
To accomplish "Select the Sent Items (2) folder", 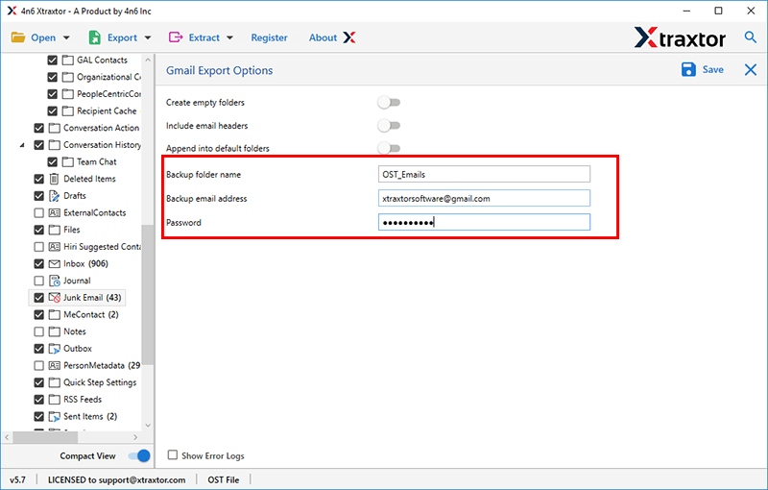I will coord(90,417).
